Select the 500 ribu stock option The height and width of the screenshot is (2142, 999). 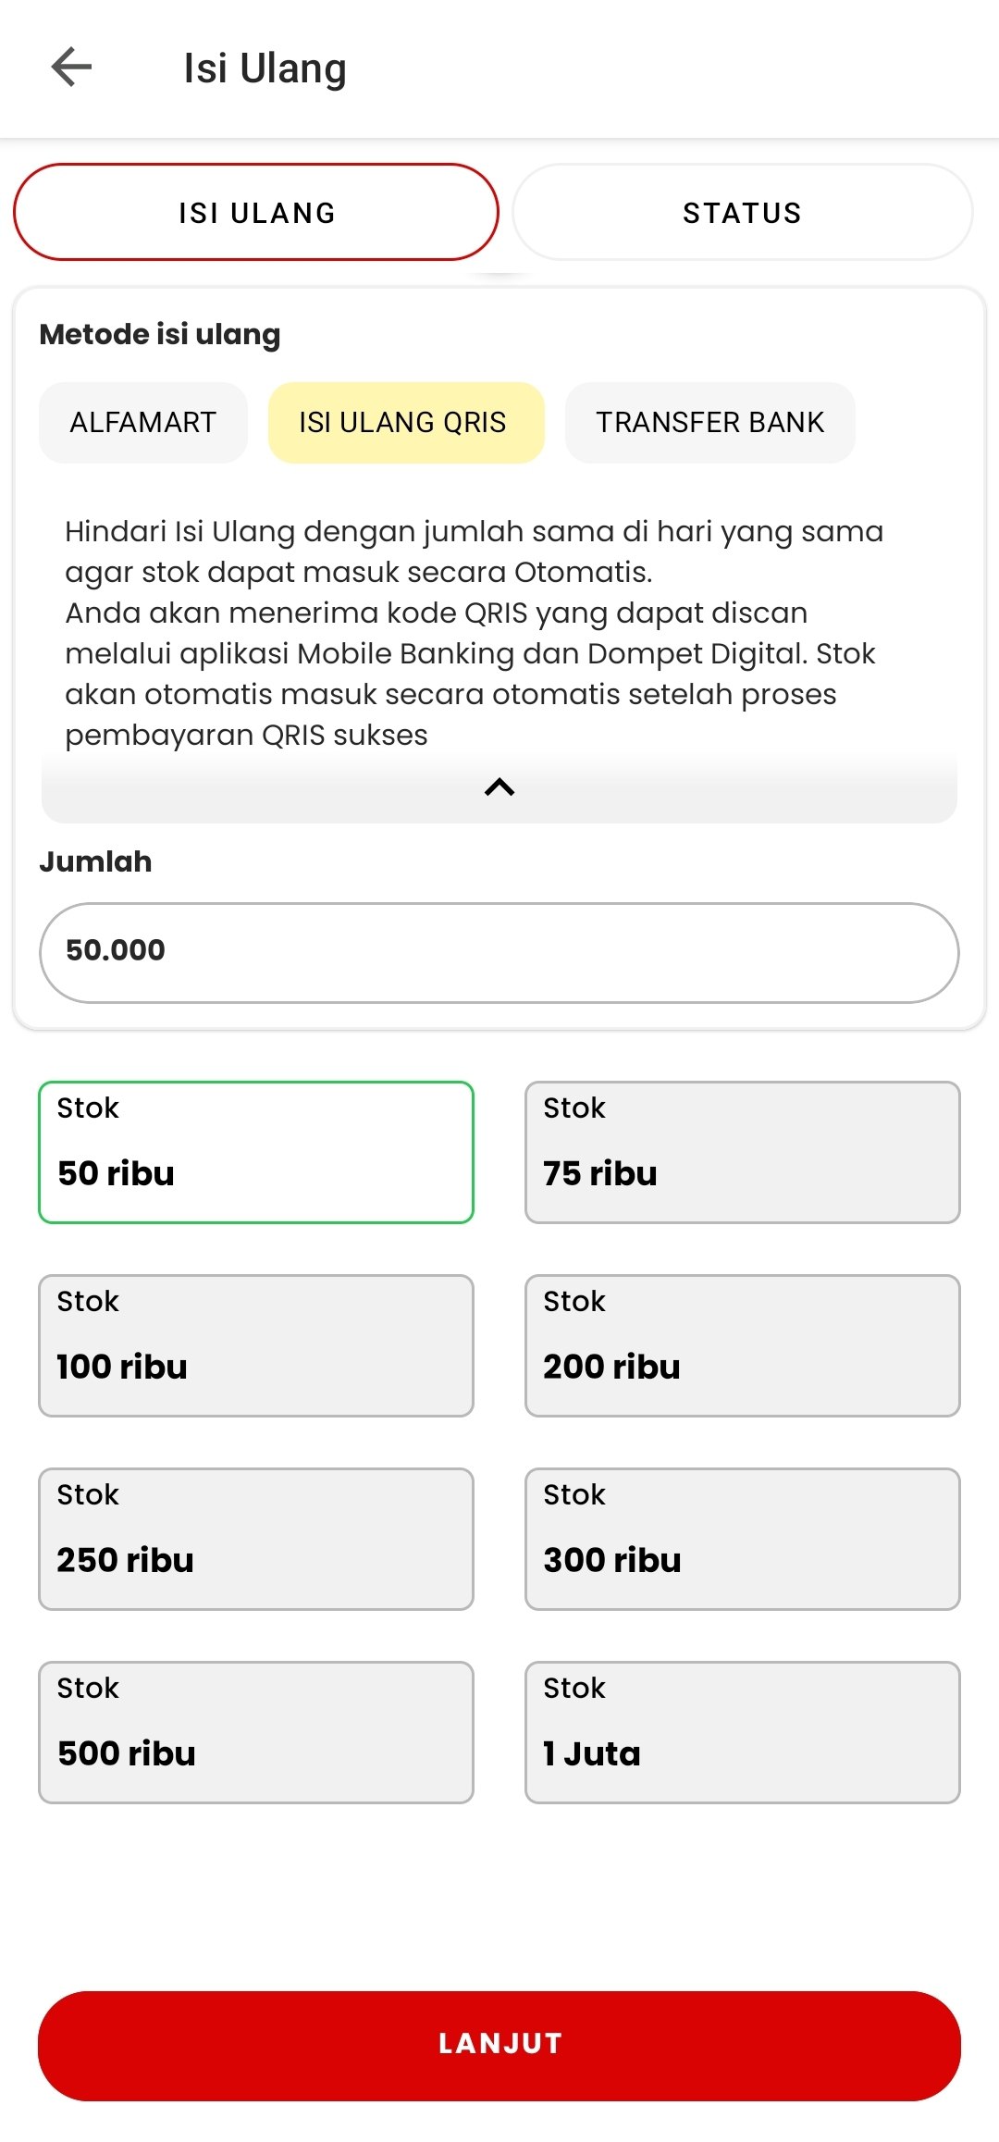coord(256,1732)
